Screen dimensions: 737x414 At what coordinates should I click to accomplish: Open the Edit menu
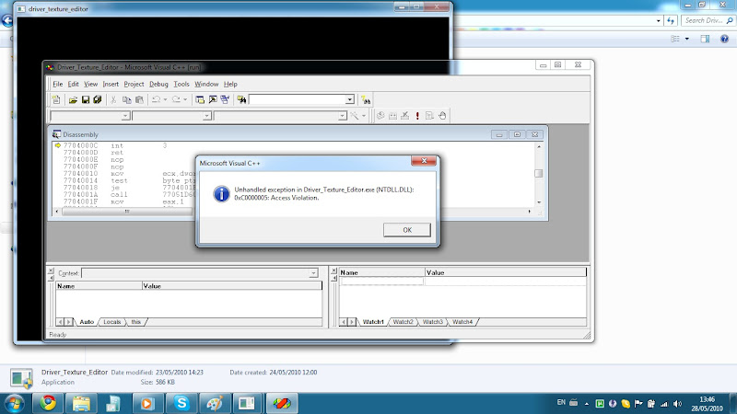[74, 84]
